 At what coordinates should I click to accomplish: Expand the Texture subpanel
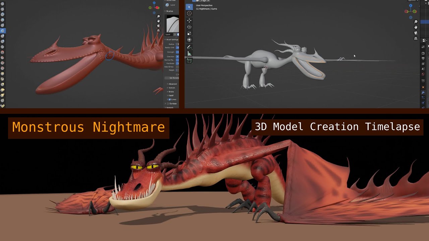pos(167,88)
